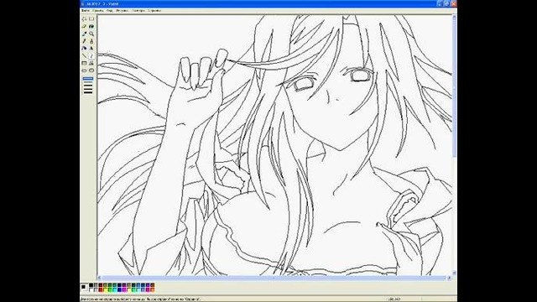Screen dimensions: 537x302
Task: Choose the fourth line width option
Action: [88, 89]
